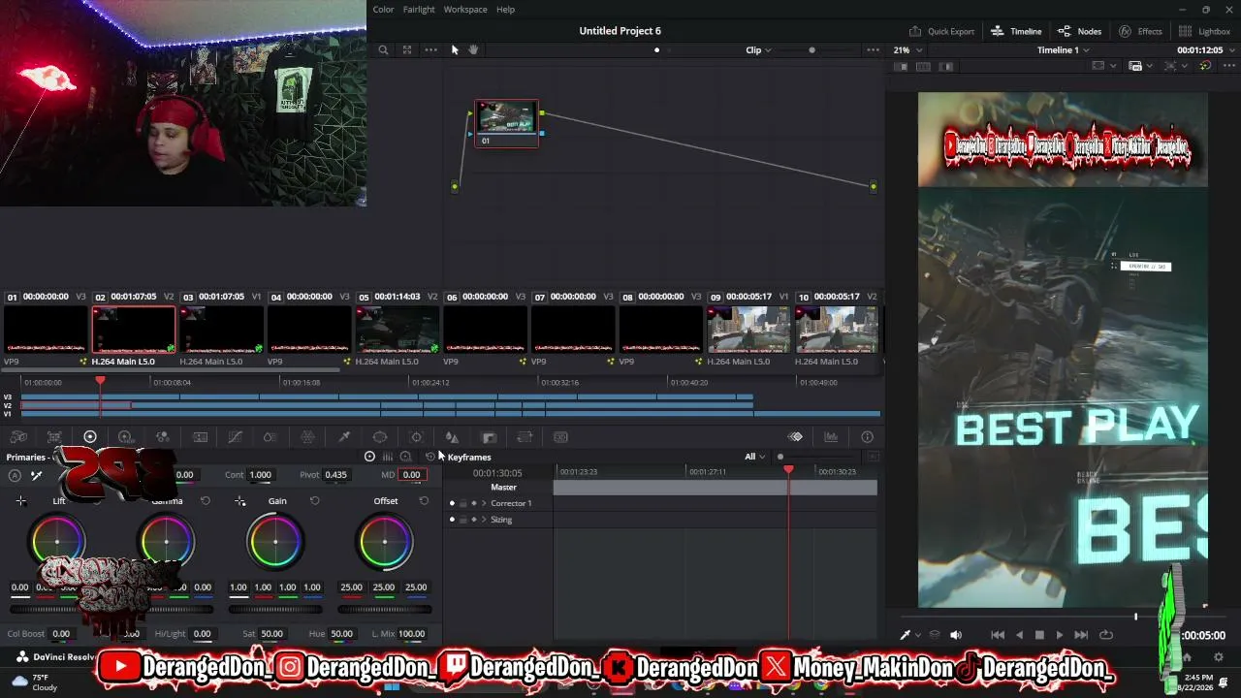Select node 01 in the node graph
Image resolution: width=1241 pixels, height=698 pixels.
tap(506, 123)
